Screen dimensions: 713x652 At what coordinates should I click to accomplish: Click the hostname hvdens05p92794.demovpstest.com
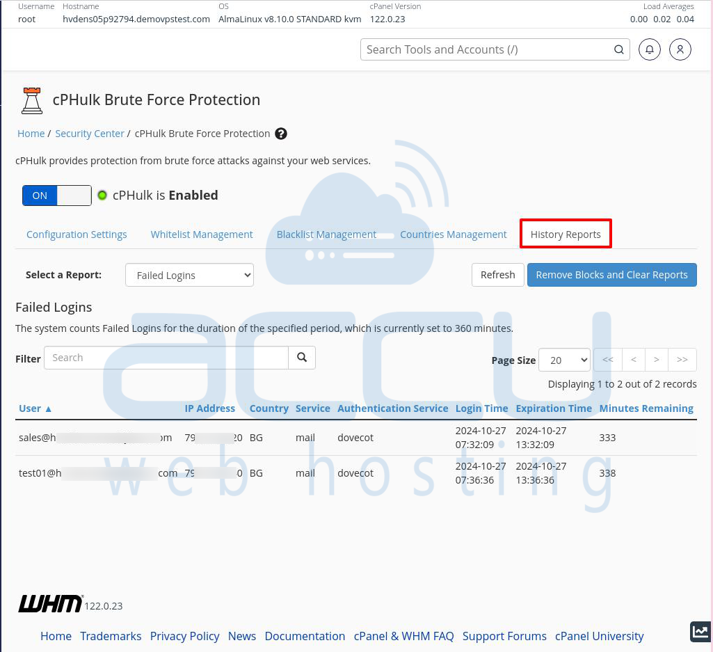pos(136,19)
